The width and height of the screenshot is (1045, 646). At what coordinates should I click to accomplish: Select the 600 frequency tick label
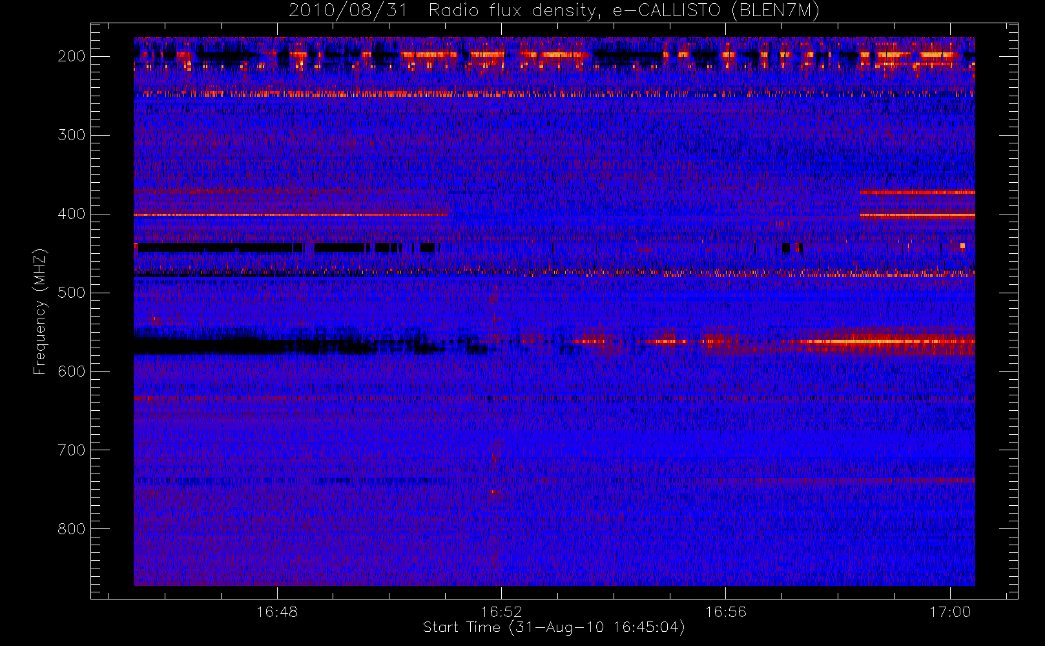click(72, 371)
